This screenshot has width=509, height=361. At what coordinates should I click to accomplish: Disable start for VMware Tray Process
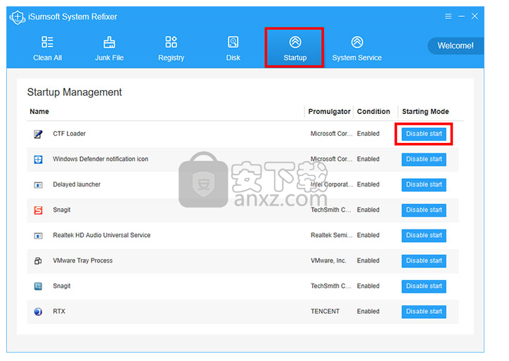424,260
